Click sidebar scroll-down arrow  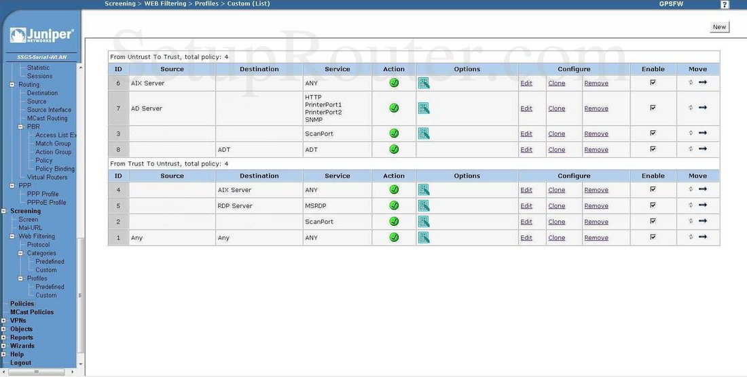(80, 364)
